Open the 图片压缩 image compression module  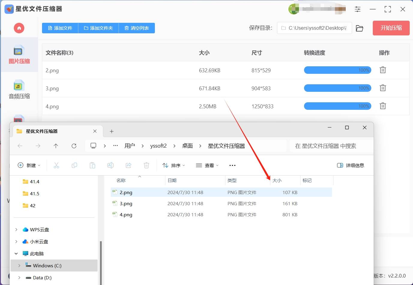pos(19,55)
